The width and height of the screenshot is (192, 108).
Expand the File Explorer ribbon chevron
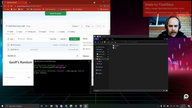tap(165, 39)
